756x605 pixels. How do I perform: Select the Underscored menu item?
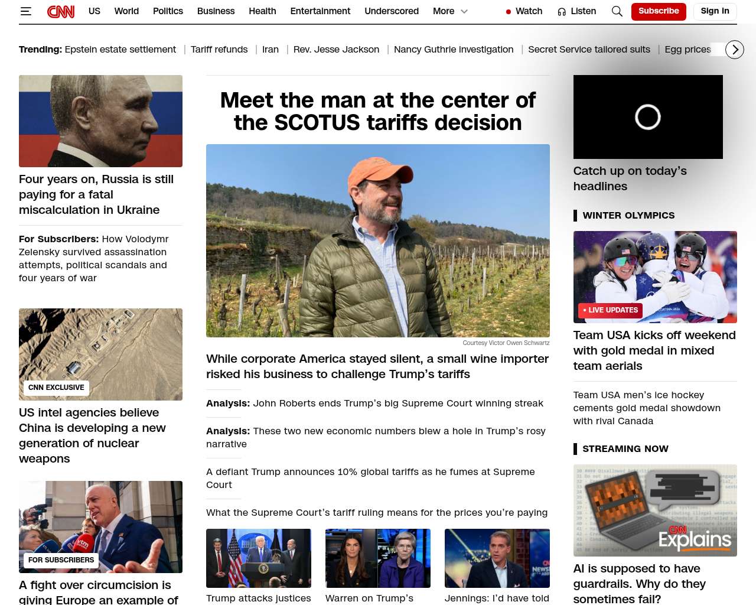tap(392, 11)
